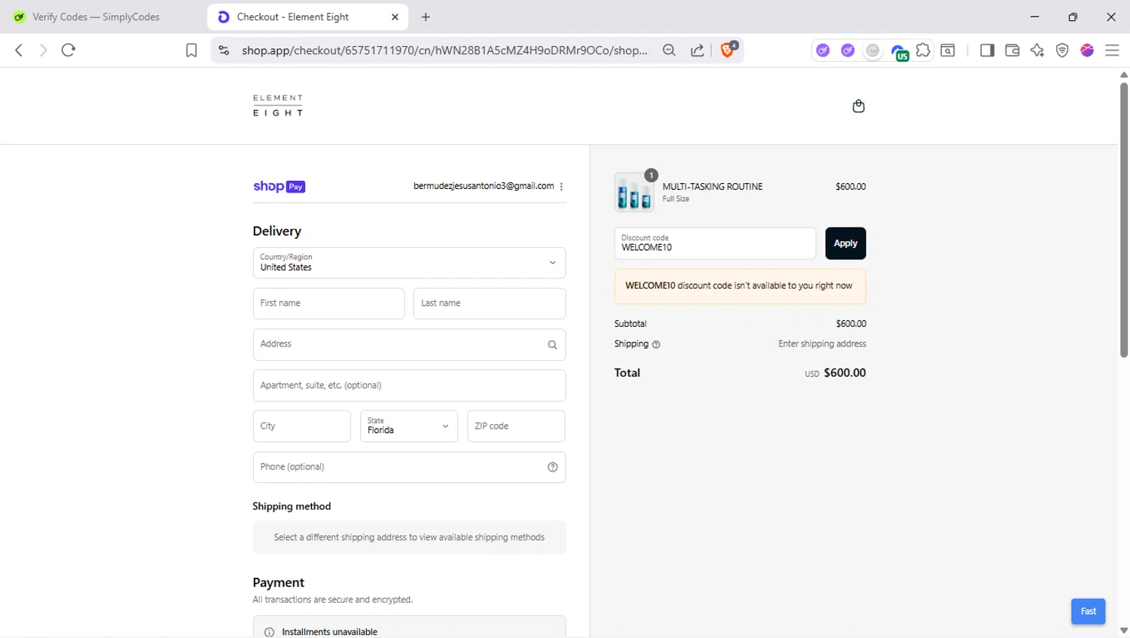Viewport: 1130px width, 638px height.
Task: Close the Checkout - Element Eight tab
Action: point(395,17)
